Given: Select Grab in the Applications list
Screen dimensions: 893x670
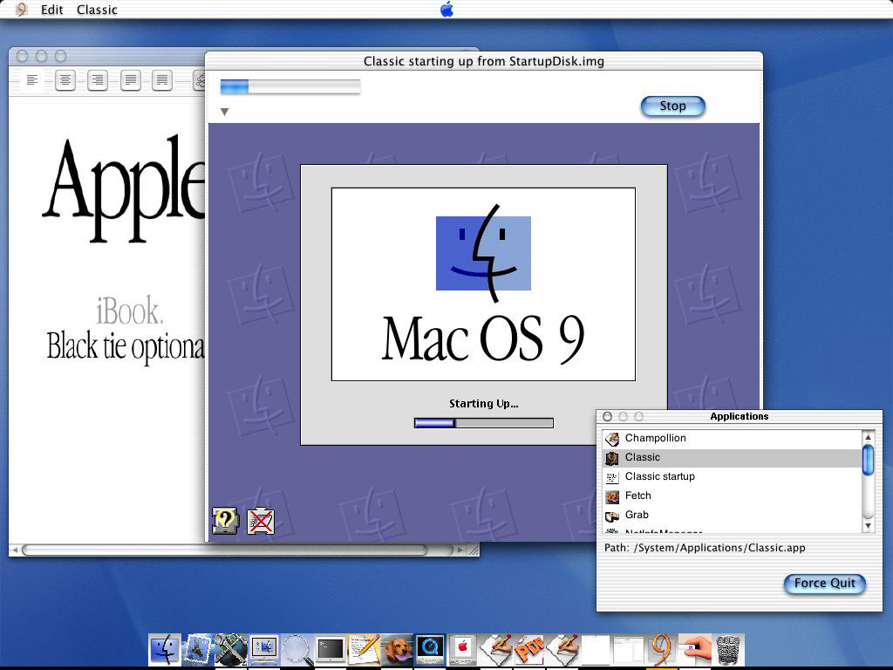Looking at the screenshot, I should pos(732,515).
